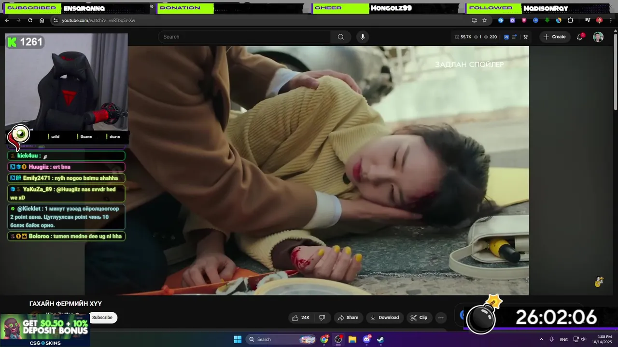Click the YouTube search magnifier button

341,37
